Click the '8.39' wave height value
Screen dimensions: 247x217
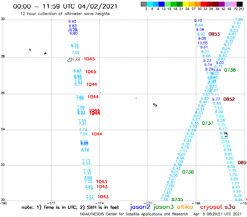[229, 41]
